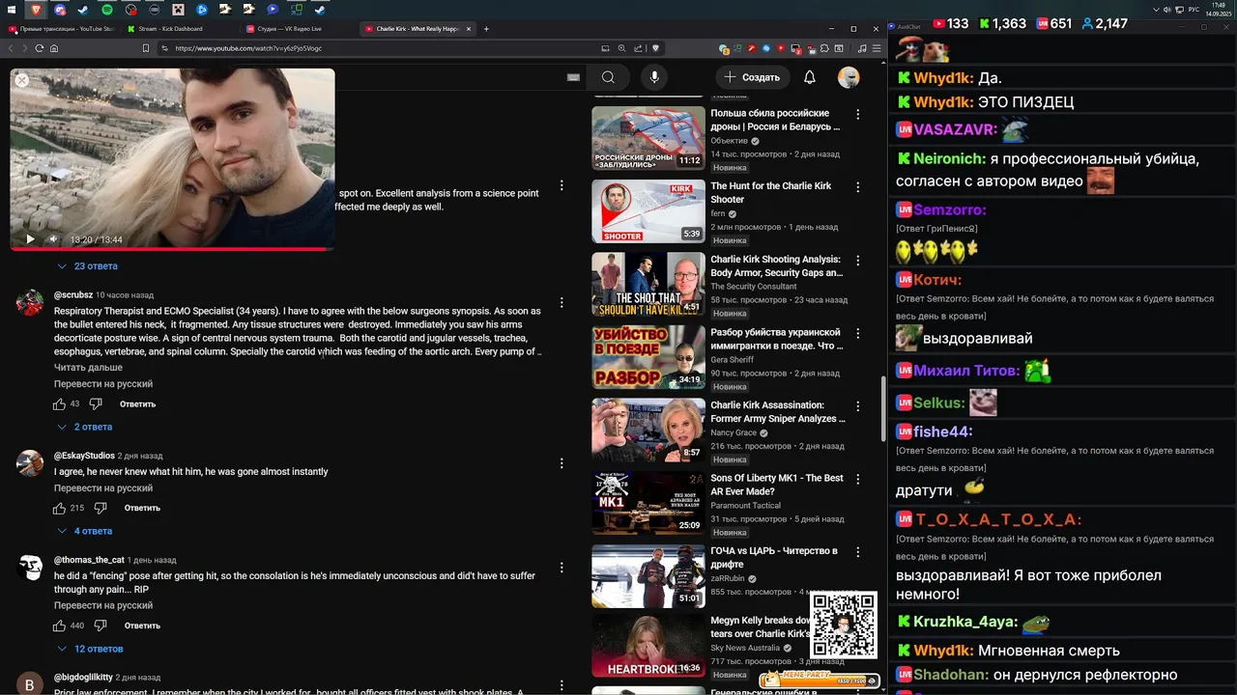
Task: Go to the browser home page
Action: [53, 48]
